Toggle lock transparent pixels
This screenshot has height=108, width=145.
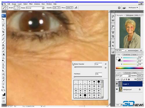(x=122, y=79)
